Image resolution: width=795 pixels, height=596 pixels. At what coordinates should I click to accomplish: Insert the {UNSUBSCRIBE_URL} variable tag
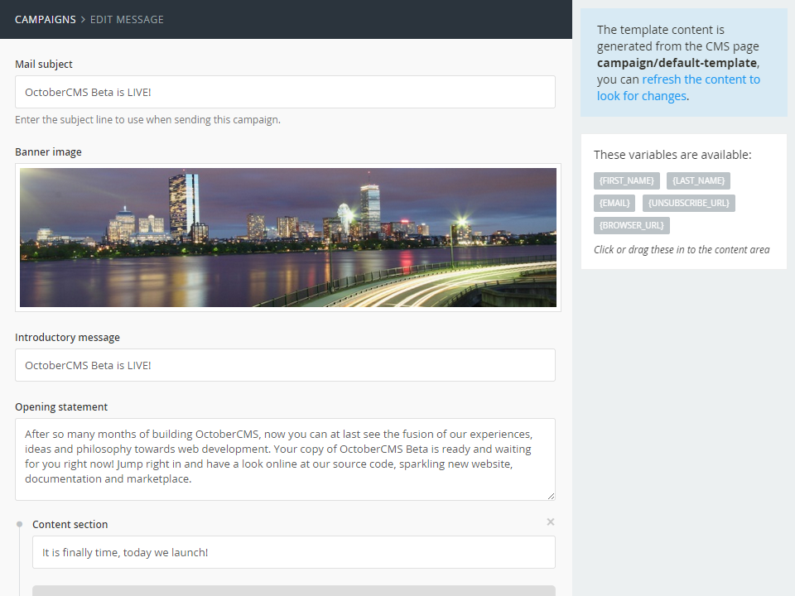coord(688,204)
